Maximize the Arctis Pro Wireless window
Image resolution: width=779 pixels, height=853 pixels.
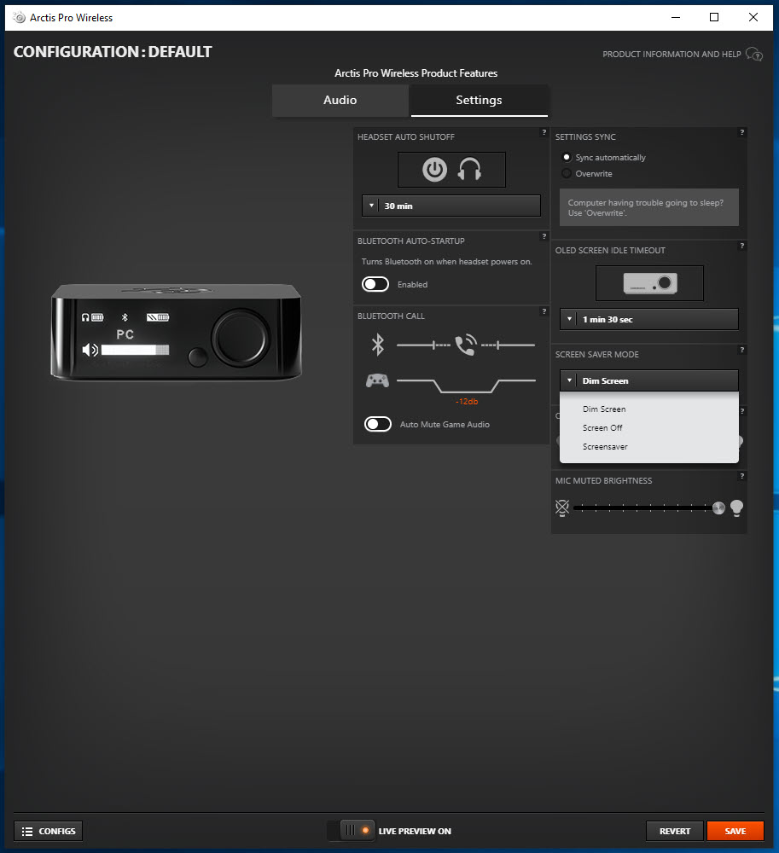(x=714, y=17)
